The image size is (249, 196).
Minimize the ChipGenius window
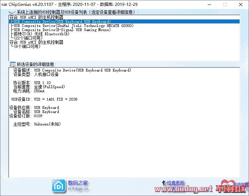(x=209, y=4)
